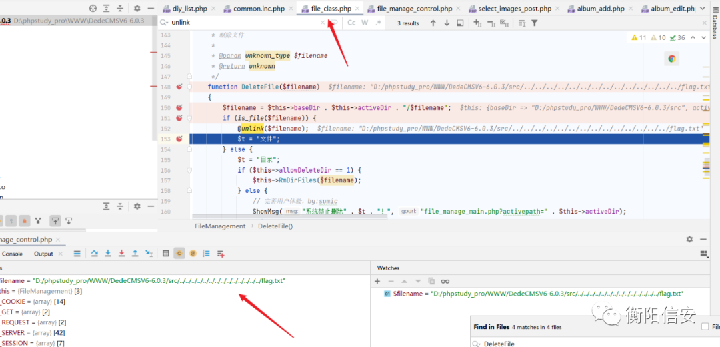Fold the if block at line 151
720x347 pixels.
coord(189,118)
